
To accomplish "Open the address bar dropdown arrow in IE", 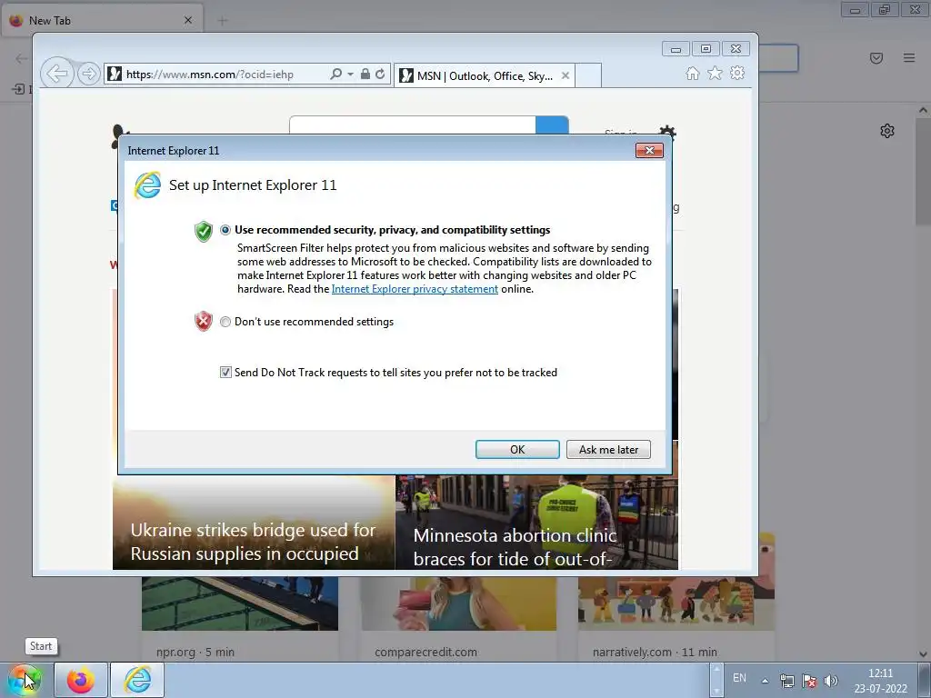I will (x=350, y=75).
